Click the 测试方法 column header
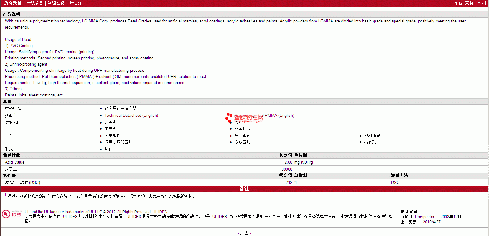The height and width of the screenshot is (236, 489). coord(399,176)
